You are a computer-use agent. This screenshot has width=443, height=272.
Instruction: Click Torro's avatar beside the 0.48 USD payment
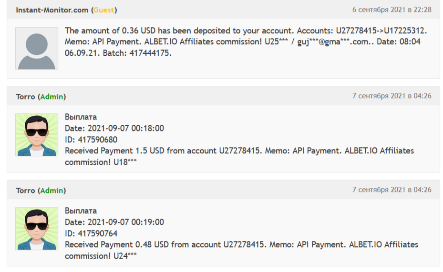pyautogui.click(x=37, y=229)
